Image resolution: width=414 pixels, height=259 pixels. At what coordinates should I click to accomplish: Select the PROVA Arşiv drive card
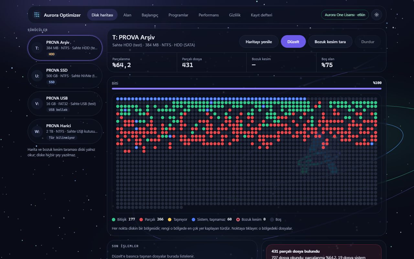tap(65, 48)
